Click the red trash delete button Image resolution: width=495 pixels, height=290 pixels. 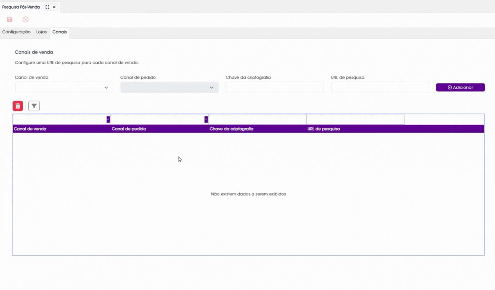coord(18,106)
